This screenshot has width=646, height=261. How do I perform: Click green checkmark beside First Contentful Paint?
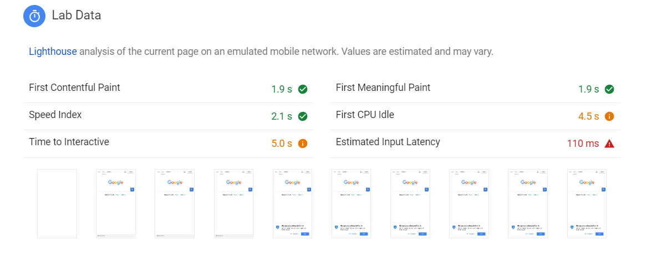point(303,89)
